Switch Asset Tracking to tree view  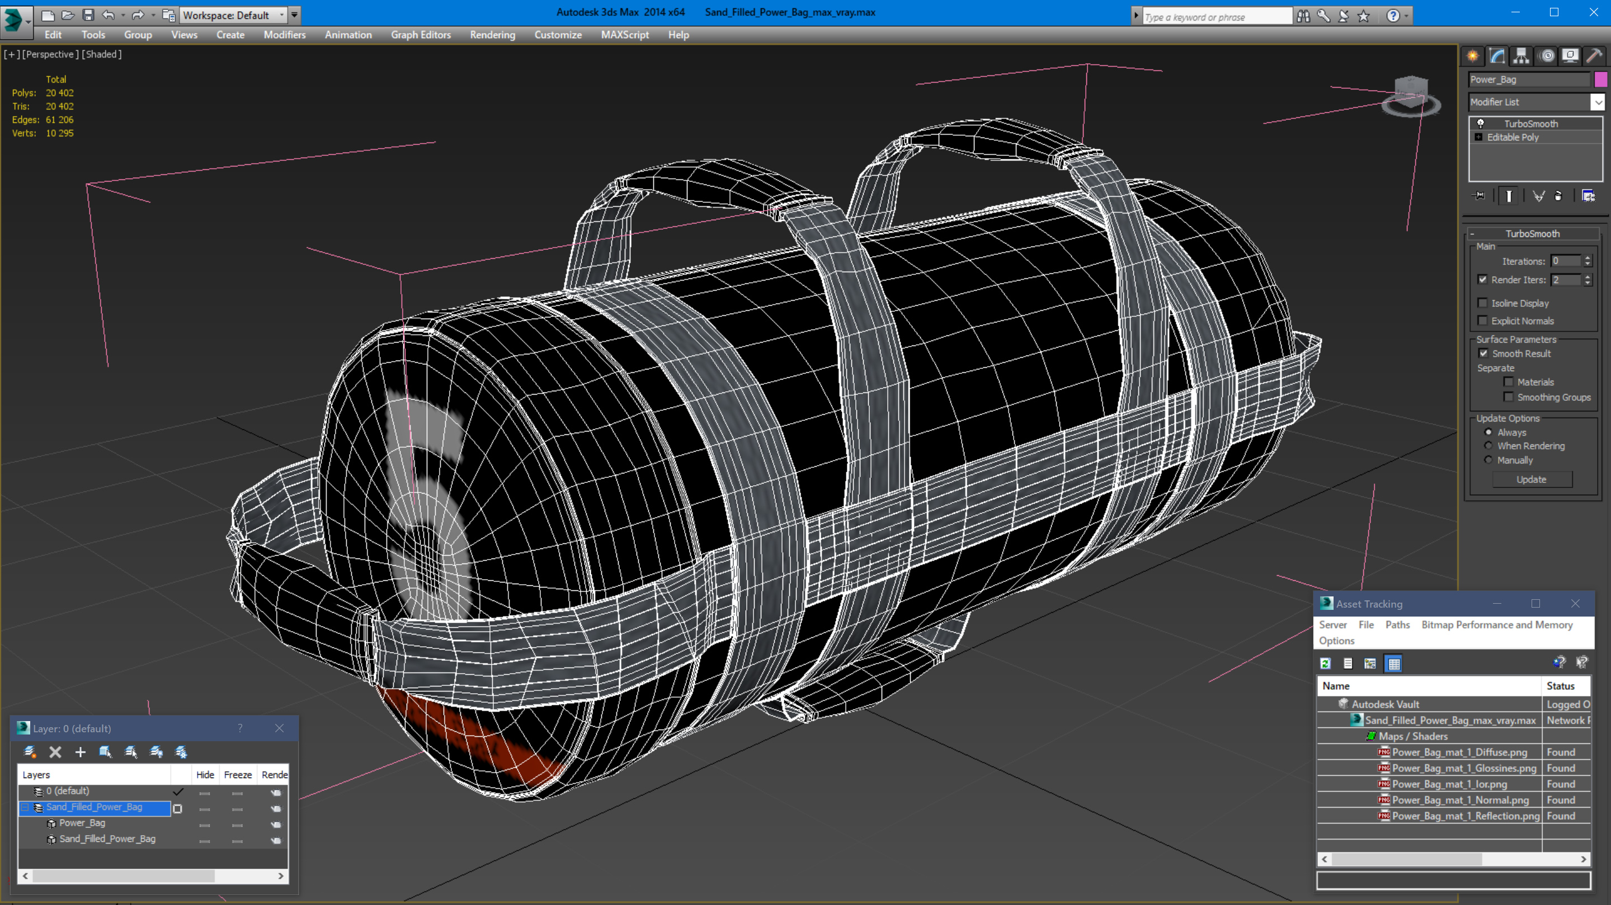1370,664
